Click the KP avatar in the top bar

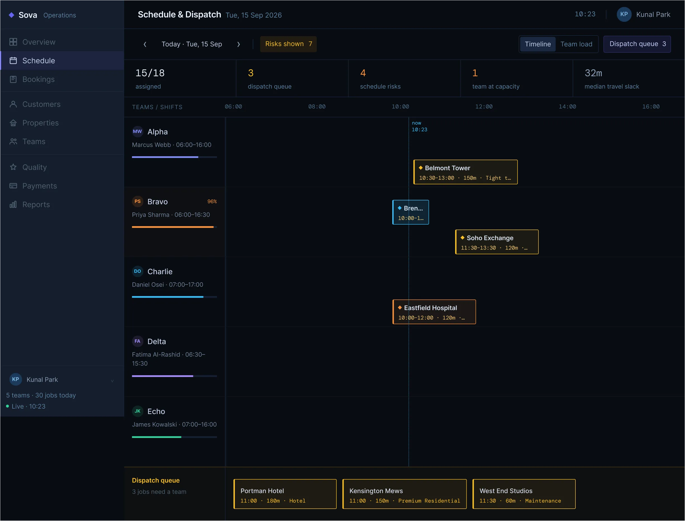[x=624, y=14]
